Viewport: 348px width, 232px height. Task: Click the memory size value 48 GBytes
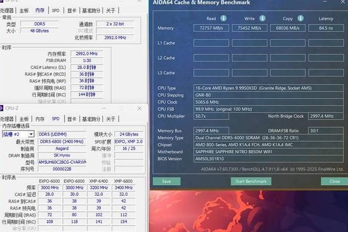tap(40, 31)
